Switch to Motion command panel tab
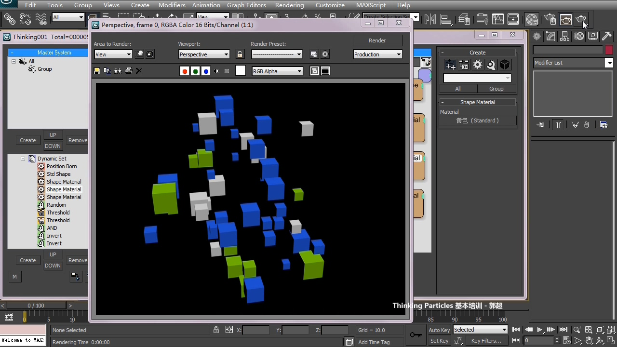 pyautogui.click(x=579, y=37)
